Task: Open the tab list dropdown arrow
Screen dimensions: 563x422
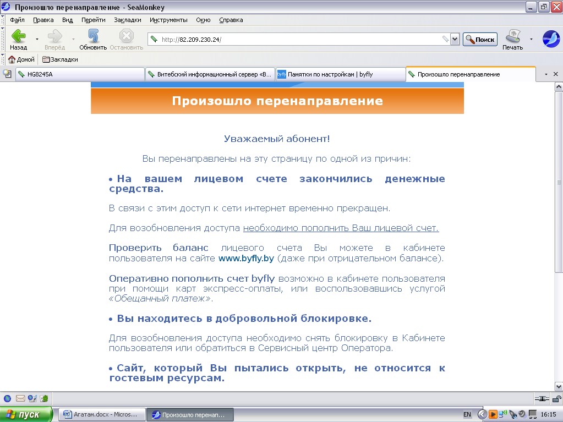Action: point(546,74)
